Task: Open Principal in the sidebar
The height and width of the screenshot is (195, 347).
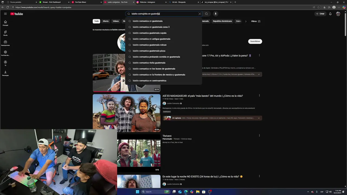Action: (5, 23)
